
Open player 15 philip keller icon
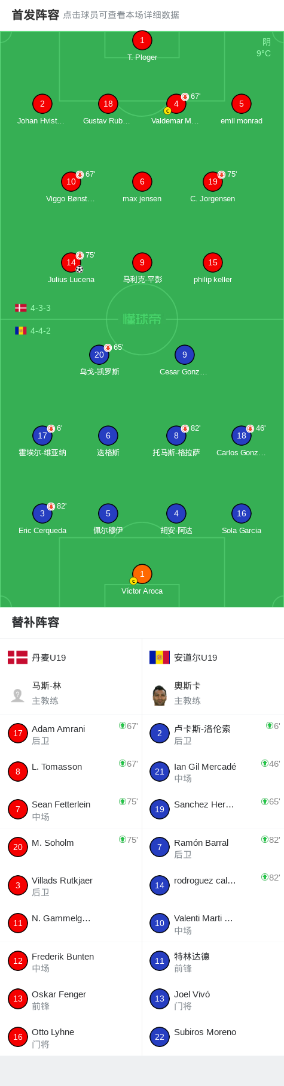pos(213,262)
